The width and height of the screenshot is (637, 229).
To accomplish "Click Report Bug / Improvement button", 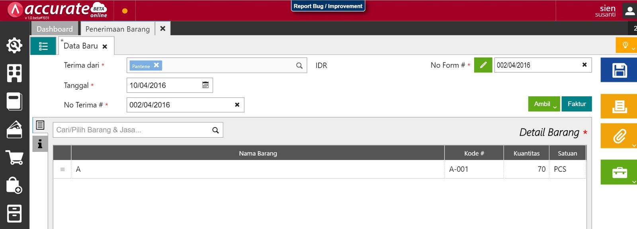I will pyautogui.click(x=328, y=6).
